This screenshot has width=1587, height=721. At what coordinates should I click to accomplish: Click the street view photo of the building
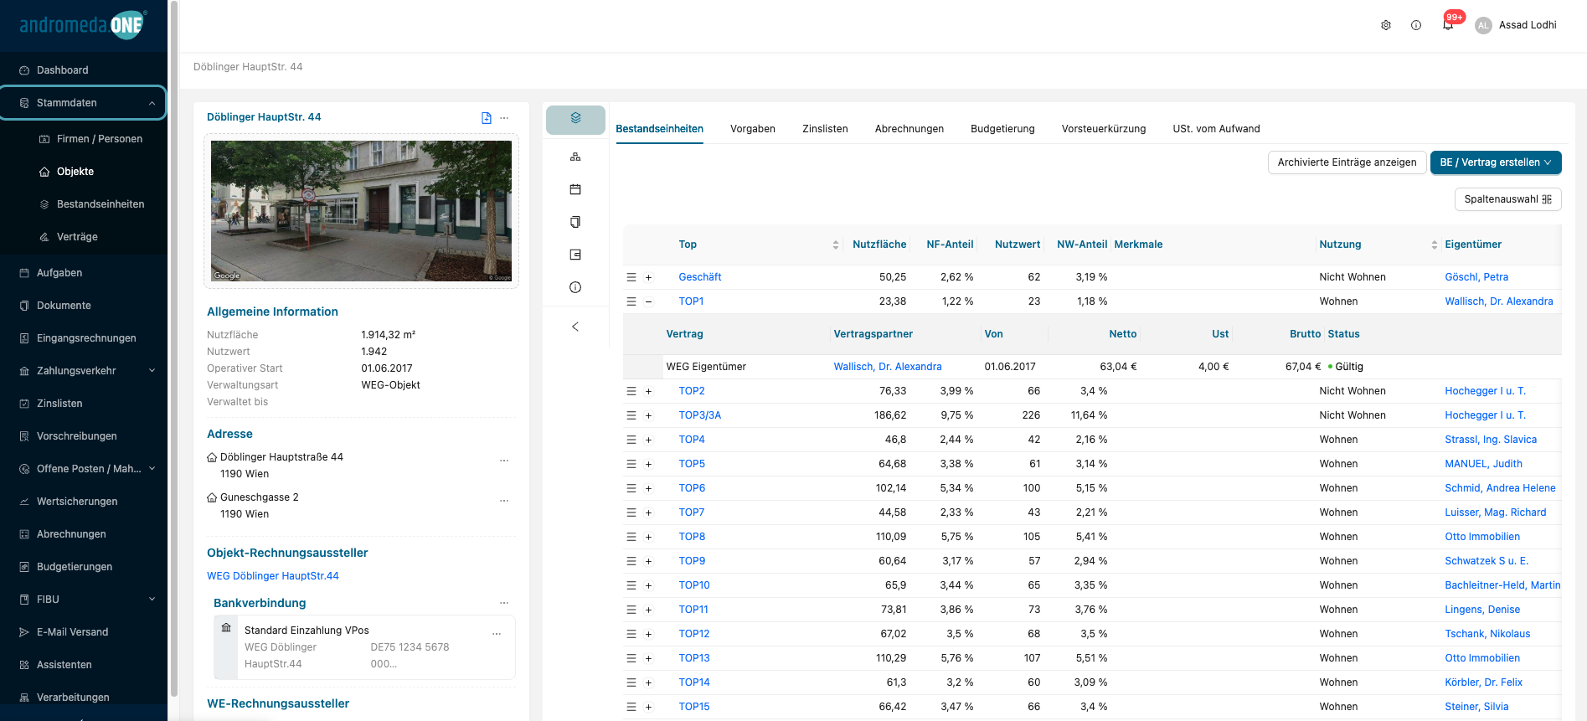(361, 211)
